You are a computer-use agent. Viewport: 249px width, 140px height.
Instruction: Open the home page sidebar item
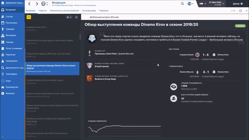[x=12, y=3]
